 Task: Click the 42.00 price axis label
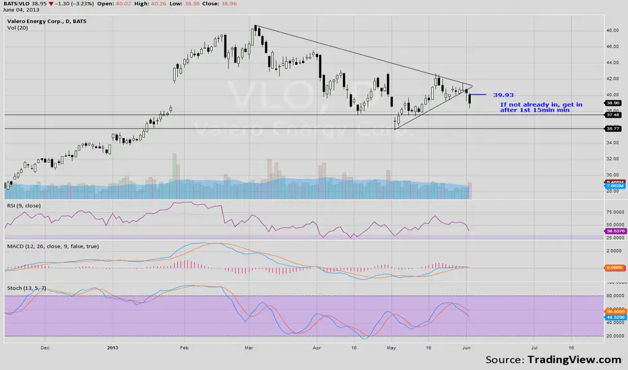coord(613,79)
